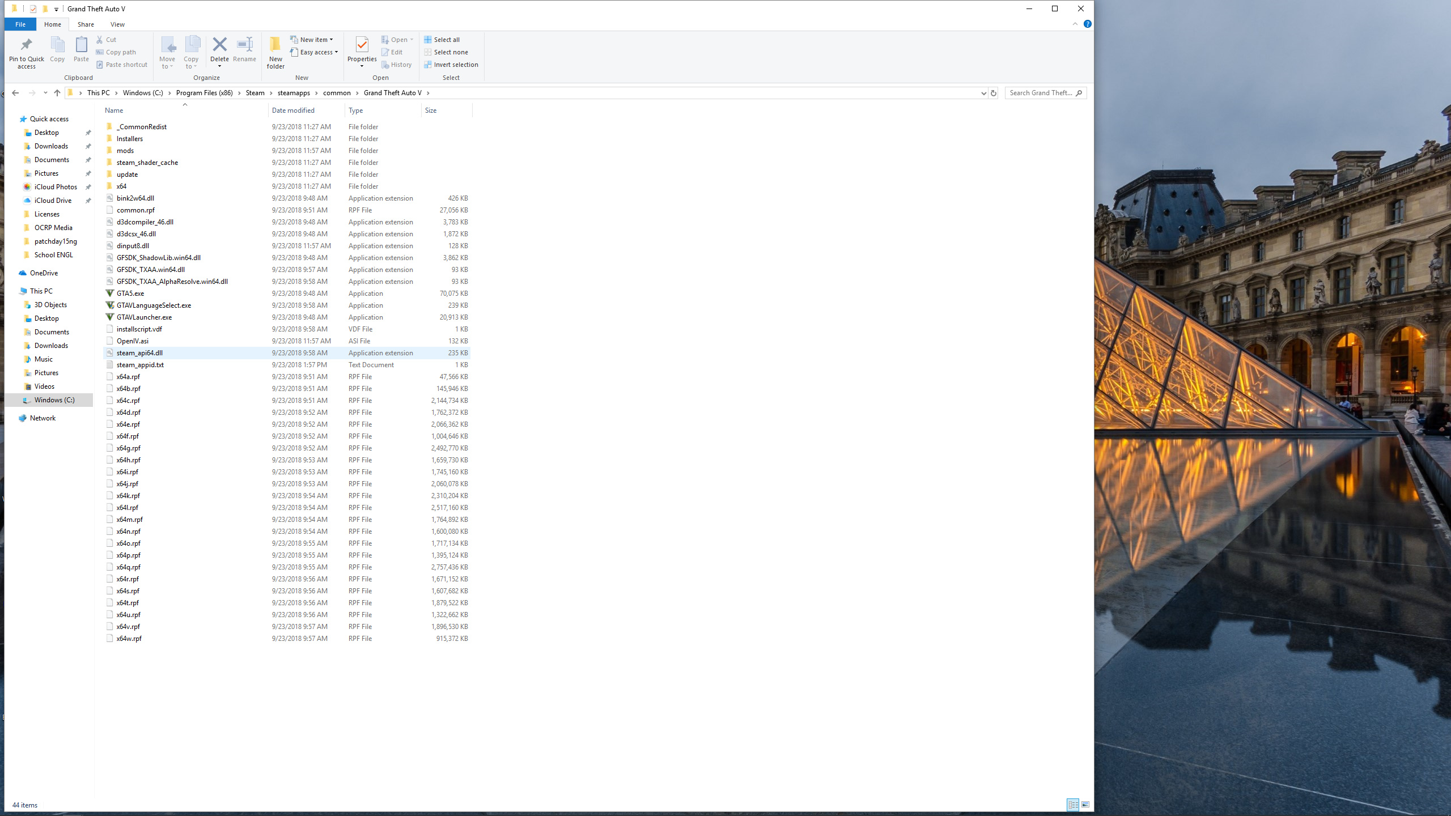Image resolution: width=1451 pixels, height=816 pixels.
Task: Switch to the View ribbon tab
Action: pyautogui.click(x=117, y=24)
